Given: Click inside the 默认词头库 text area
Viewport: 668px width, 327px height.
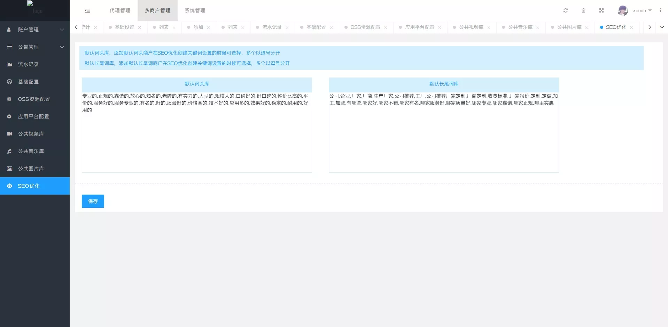Looking at the screenshot, I should tap(197, 139).
